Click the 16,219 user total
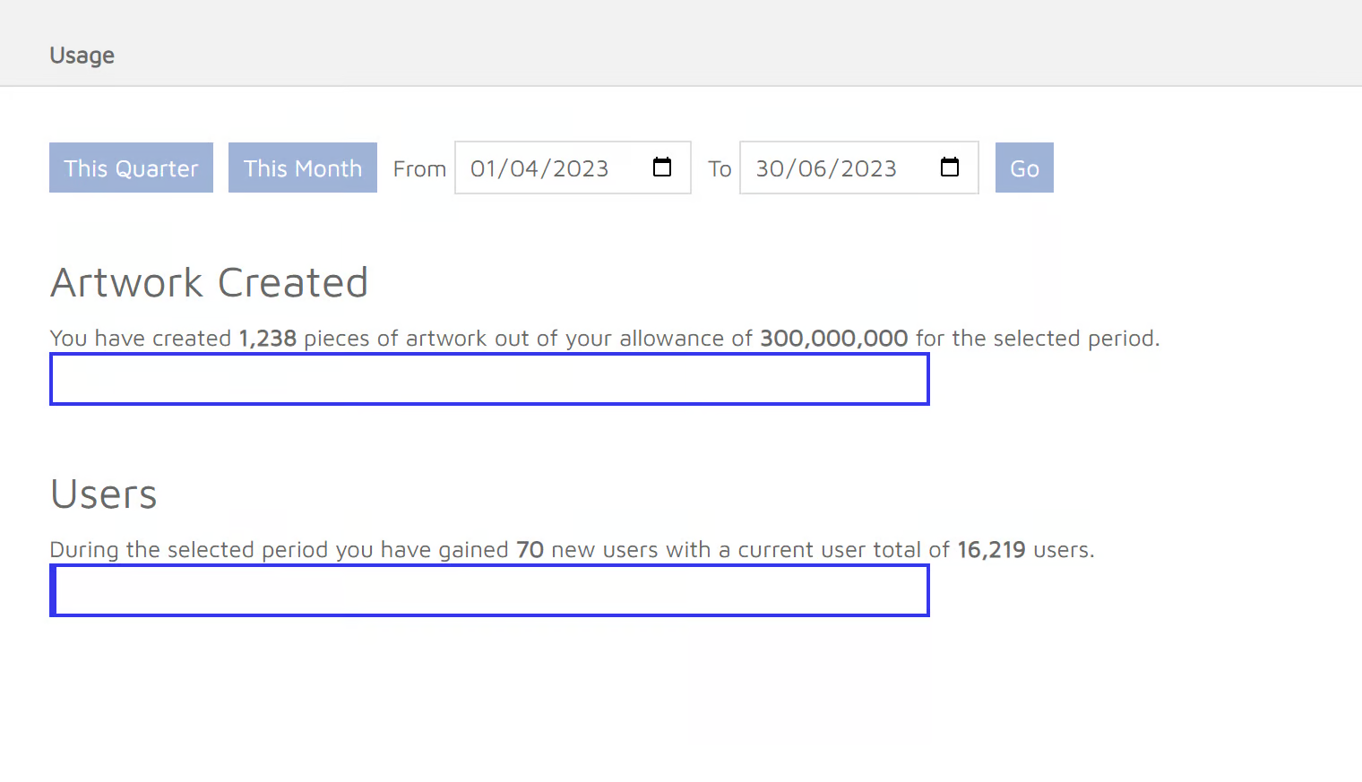Screen dimensions: 1362x782 point(991,550)
